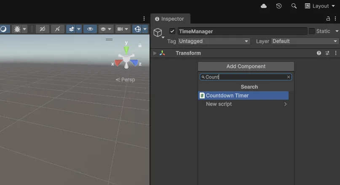The width and height of the screenshot is (340, 185).
Task: Click the search magnifier in component field
Action: click(x=203, y=77)
